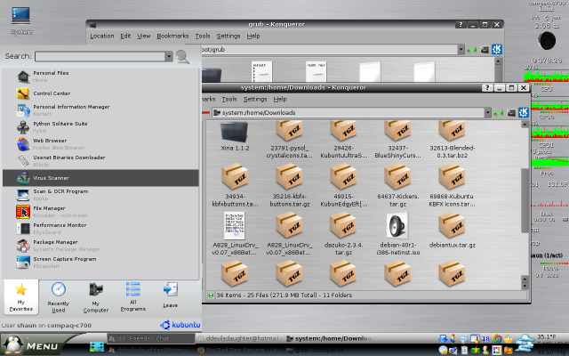This screenshot has height=356, width=569.
Task: Open Scan & OCR Program Kooka
Action: click(100, 195)
